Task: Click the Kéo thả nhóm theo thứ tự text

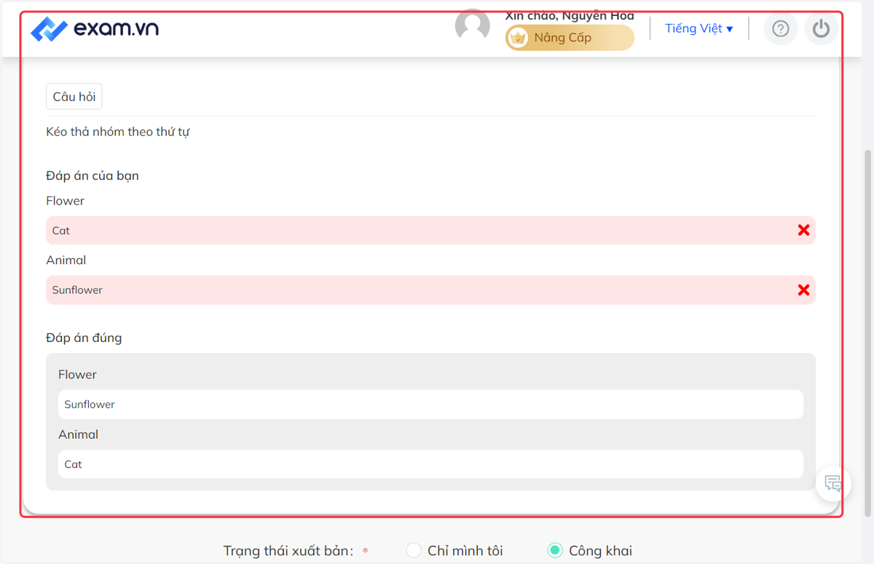Action: pyautogui.click(x=118, y=132)
